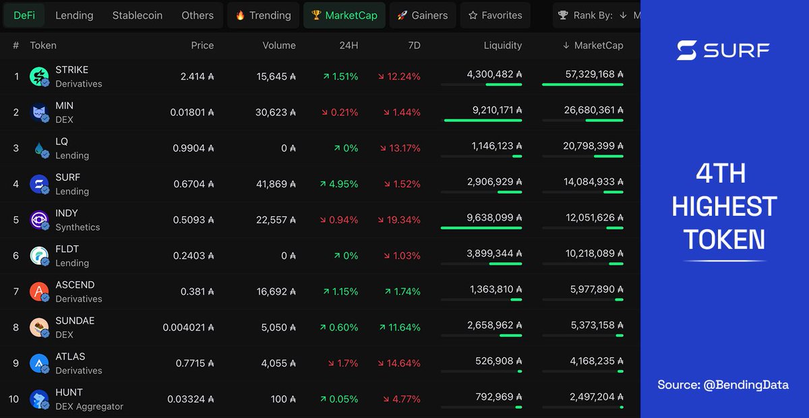Select the MarketCap filter button
This screenshot has height=418, width=809.
pyautogui.click(x=344, y=15)
